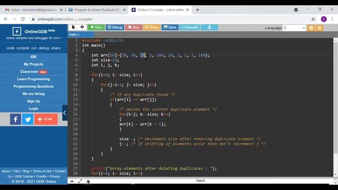Fold the block at line 17
The image size is (338, 190).
[80, 119]
